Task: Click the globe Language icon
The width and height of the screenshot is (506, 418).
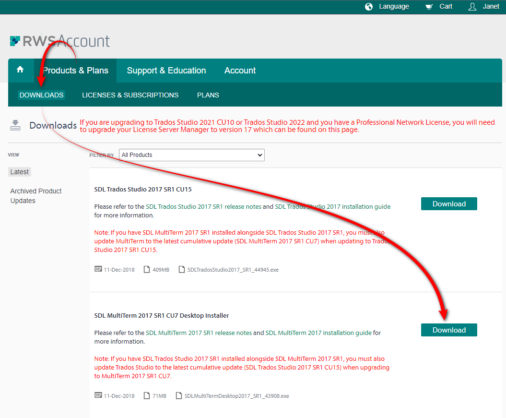Action: click(369, 7)
